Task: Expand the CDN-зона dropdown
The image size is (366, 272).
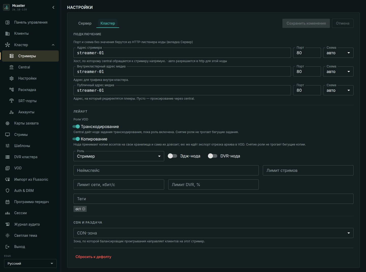Action: click(213, 233)
